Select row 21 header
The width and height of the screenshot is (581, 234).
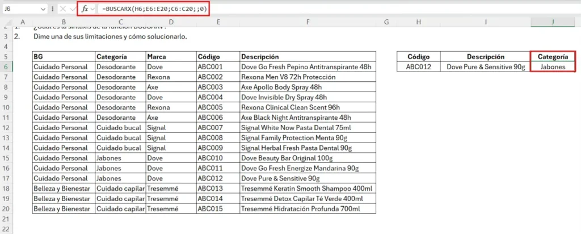point(6,219)
